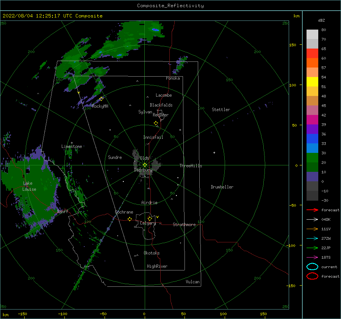Click the Innisfail city label
Image resolution: width=341 pixels, height=319 pixels.
point(153,137)
